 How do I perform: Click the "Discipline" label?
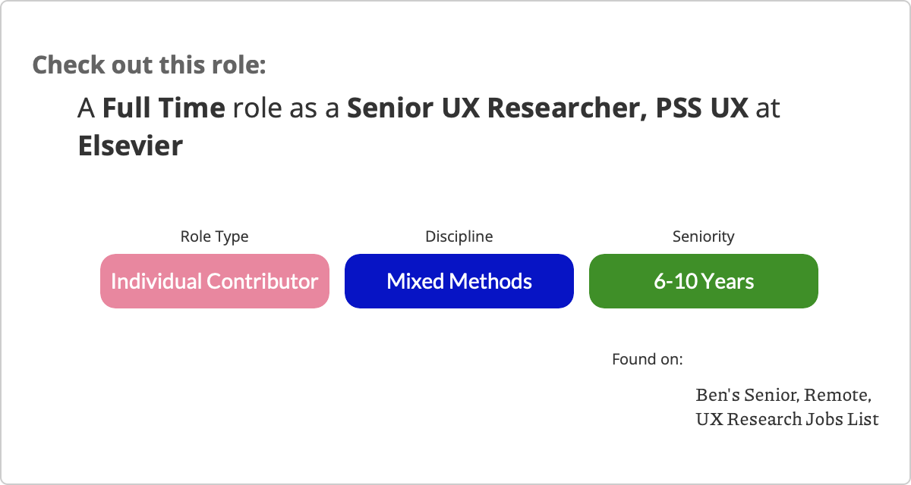pyautogui.click(x=459, y=236)
